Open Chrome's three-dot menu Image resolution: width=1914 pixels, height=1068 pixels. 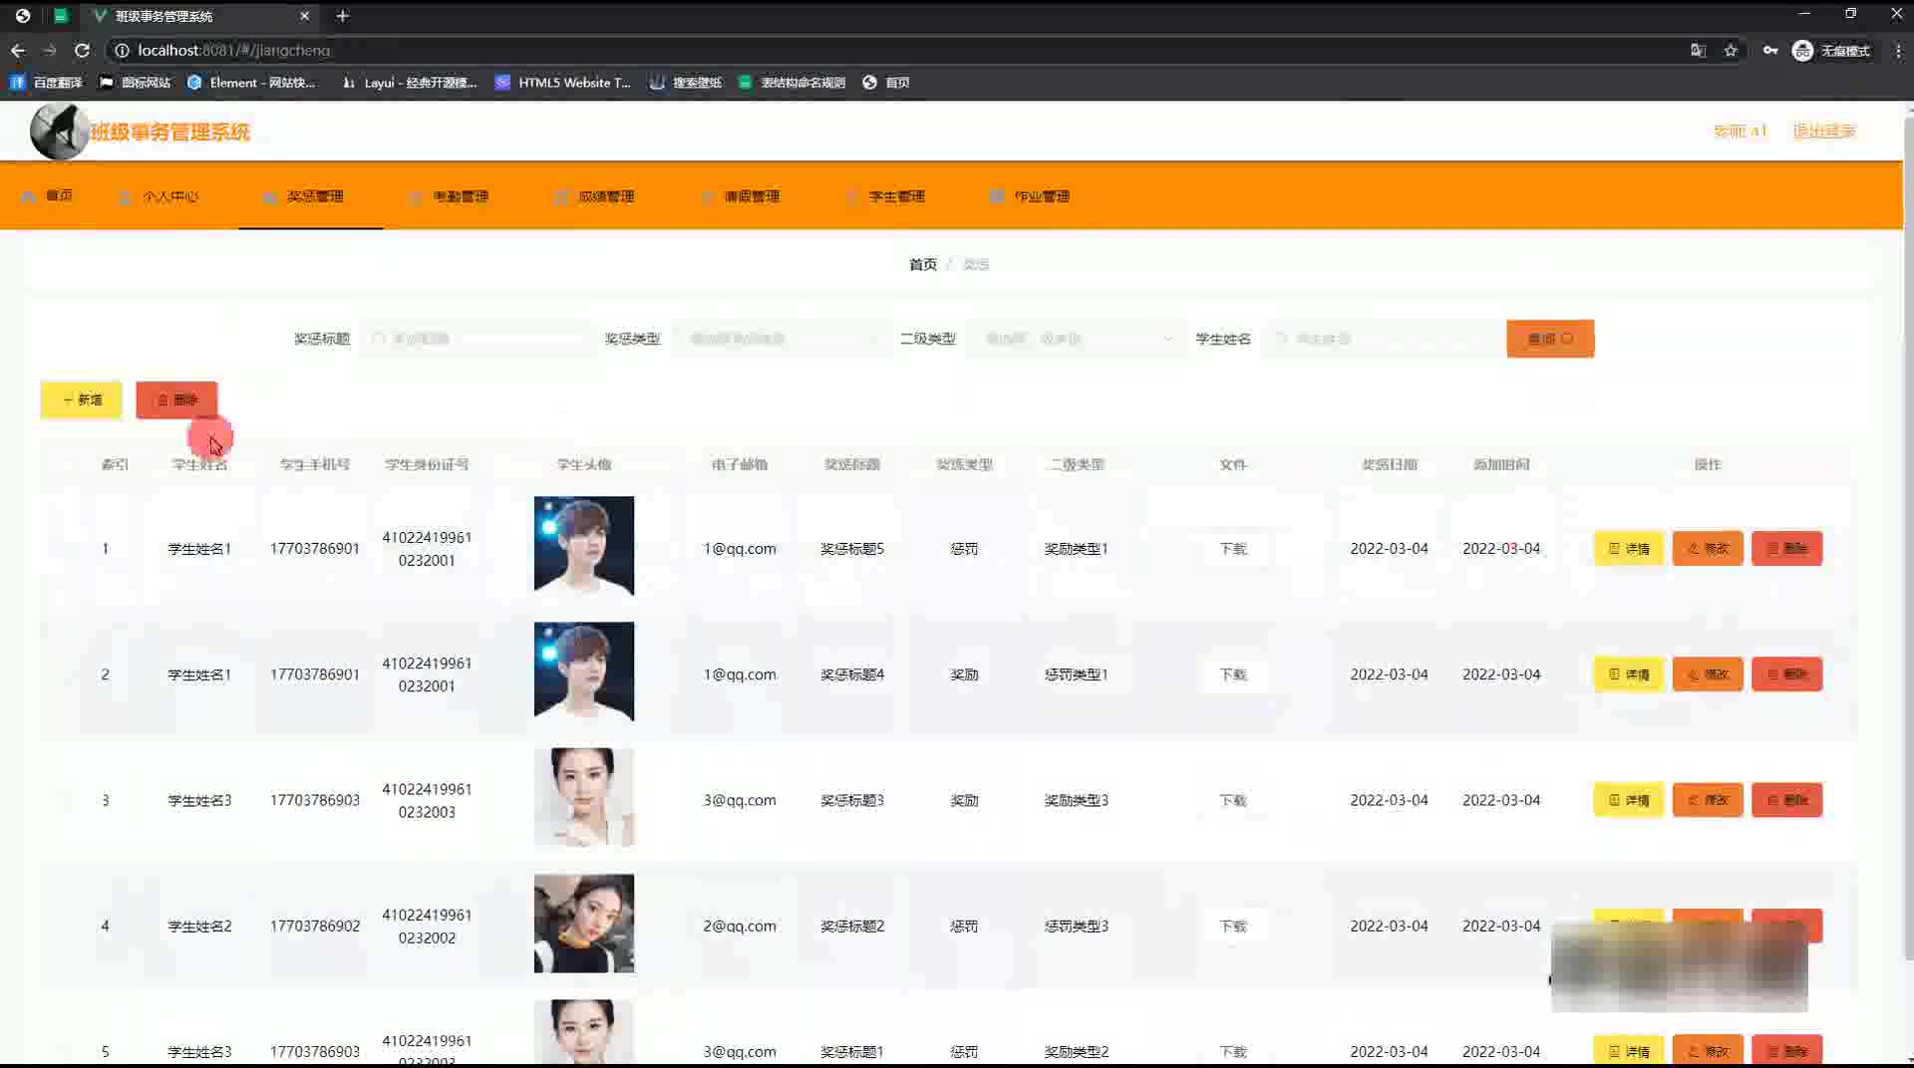[x=1897, y=51]
